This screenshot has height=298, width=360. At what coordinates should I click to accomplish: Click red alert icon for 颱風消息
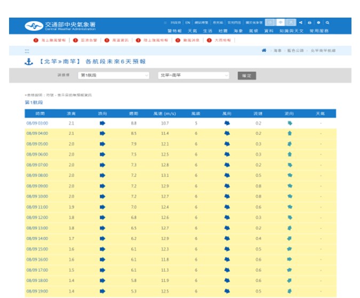tap(178, 40)
